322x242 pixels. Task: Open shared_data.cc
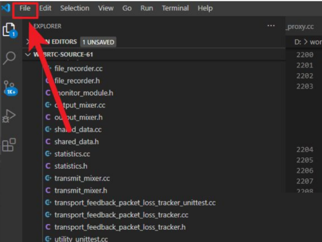point(78,130)
